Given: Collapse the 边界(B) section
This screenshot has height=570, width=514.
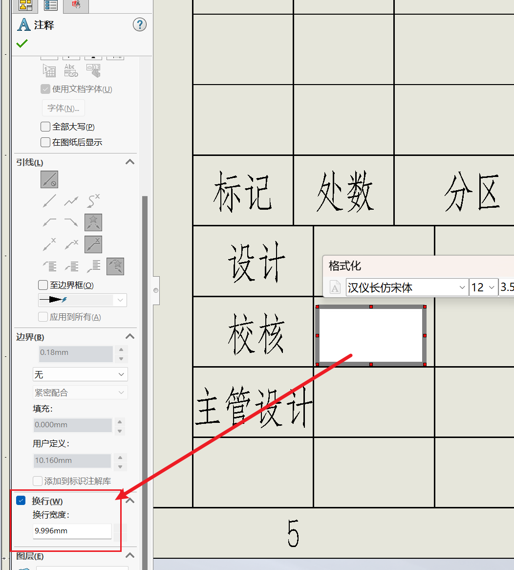Looking at the screenshot, I should tap(130, 337).
